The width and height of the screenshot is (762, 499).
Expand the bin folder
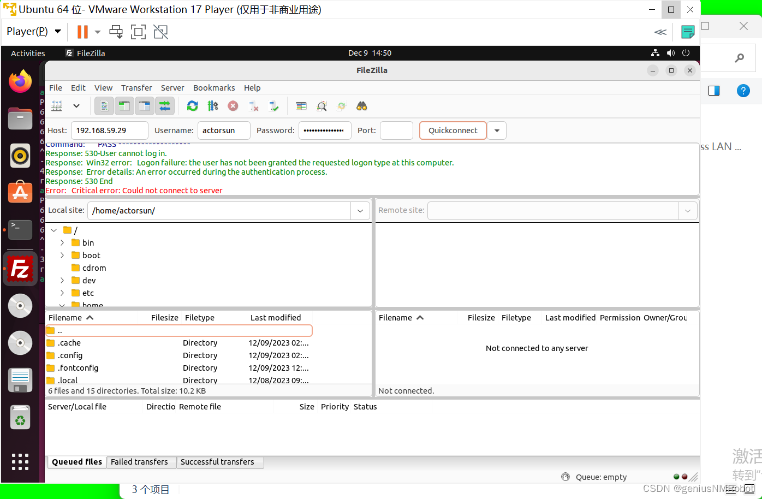pyautogui.click(x=62, y=243)
